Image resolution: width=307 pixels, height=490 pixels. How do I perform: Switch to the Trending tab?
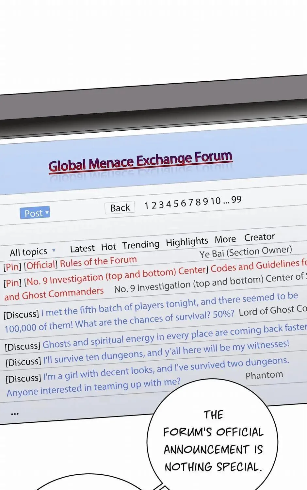[x=141, y=245]
